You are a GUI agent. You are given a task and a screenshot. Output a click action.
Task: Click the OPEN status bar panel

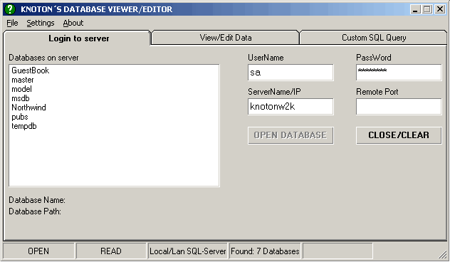[x=38, y=251]
